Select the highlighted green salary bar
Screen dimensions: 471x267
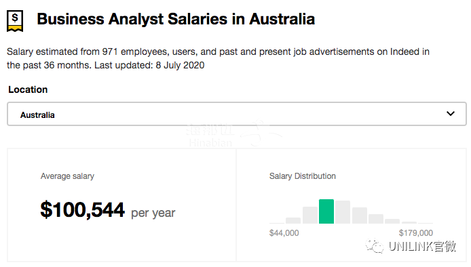coord(326,211)
